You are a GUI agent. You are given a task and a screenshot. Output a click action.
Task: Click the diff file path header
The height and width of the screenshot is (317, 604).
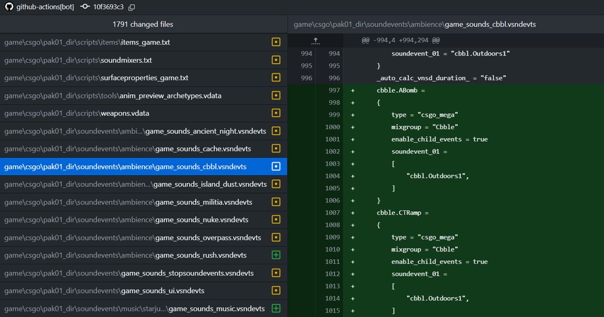click(415, 24)
